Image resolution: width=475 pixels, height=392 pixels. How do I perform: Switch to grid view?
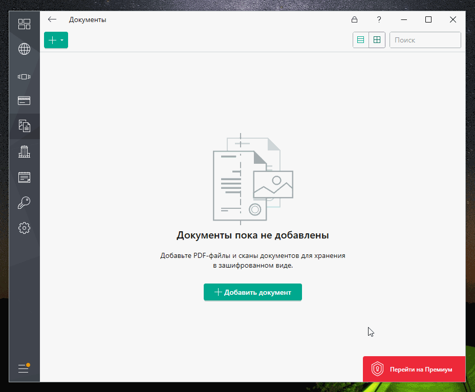pos(377,40)
